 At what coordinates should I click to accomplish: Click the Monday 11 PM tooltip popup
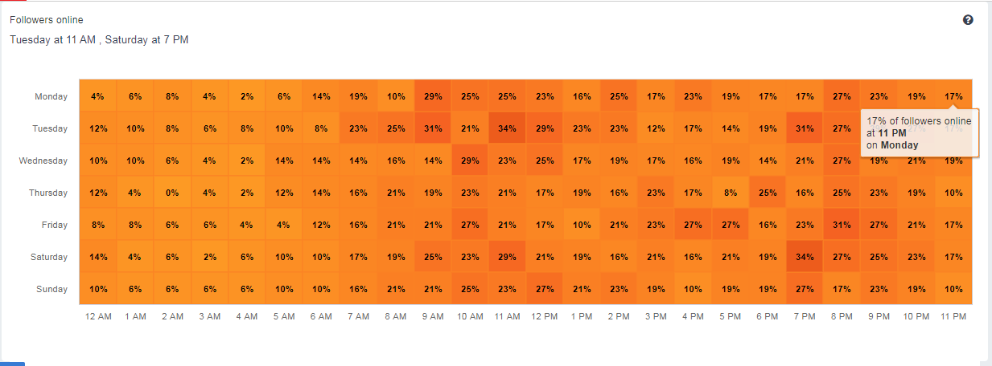click(x=919, y=133)
